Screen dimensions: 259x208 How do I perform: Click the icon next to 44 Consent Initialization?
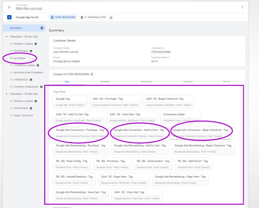[x=41, y=87]
